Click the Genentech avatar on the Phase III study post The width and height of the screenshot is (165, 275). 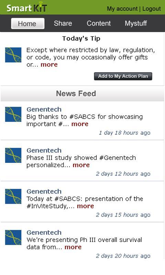(13, 155)
